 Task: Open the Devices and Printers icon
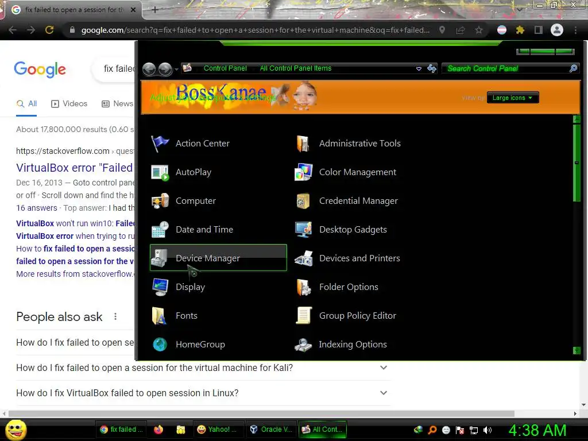coord(303,258)
